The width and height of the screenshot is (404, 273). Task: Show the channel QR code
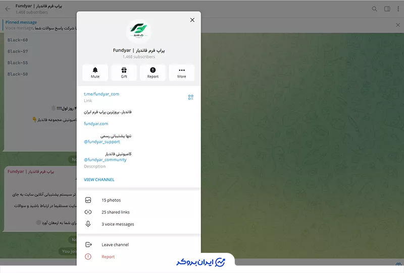pos(191,97)
